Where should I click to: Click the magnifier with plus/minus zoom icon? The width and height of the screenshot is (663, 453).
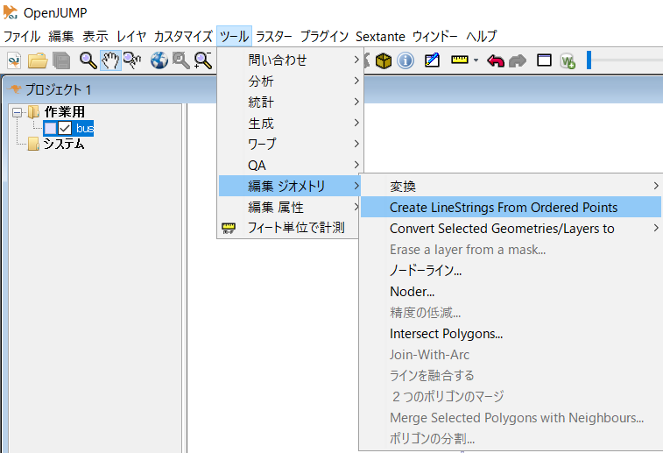(x=203, y=61)
